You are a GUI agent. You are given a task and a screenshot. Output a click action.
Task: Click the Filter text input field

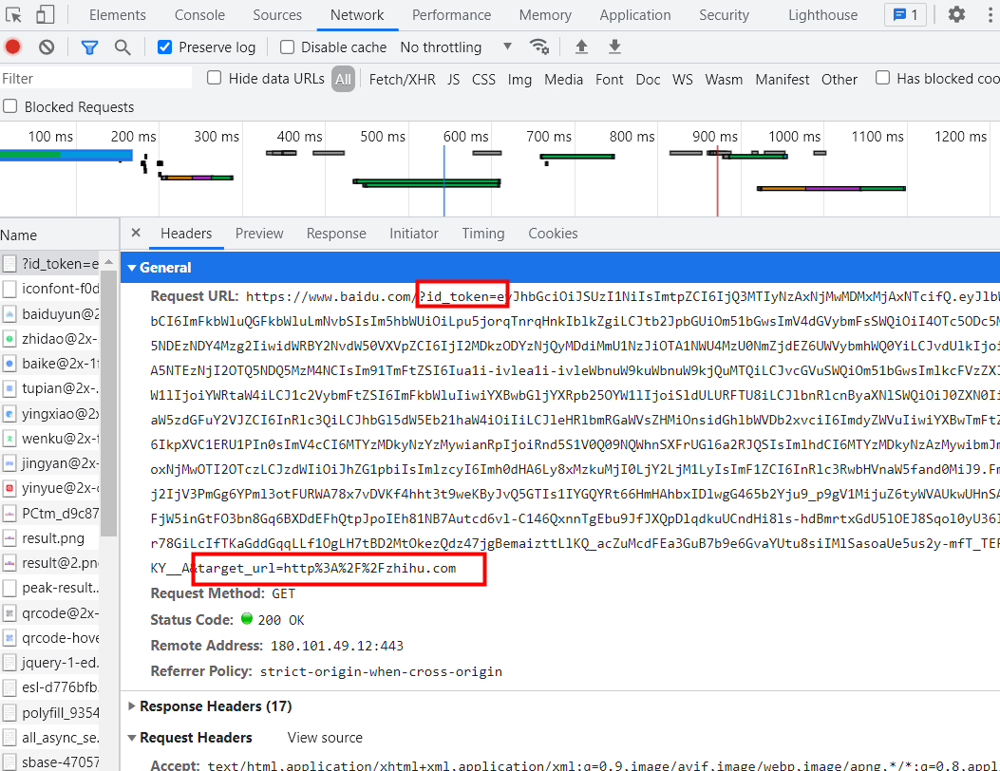click(x=95, y=79)
